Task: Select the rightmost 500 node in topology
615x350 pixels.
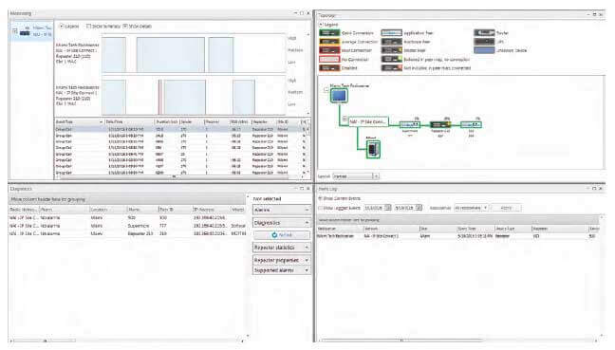Action: point(471,124)
